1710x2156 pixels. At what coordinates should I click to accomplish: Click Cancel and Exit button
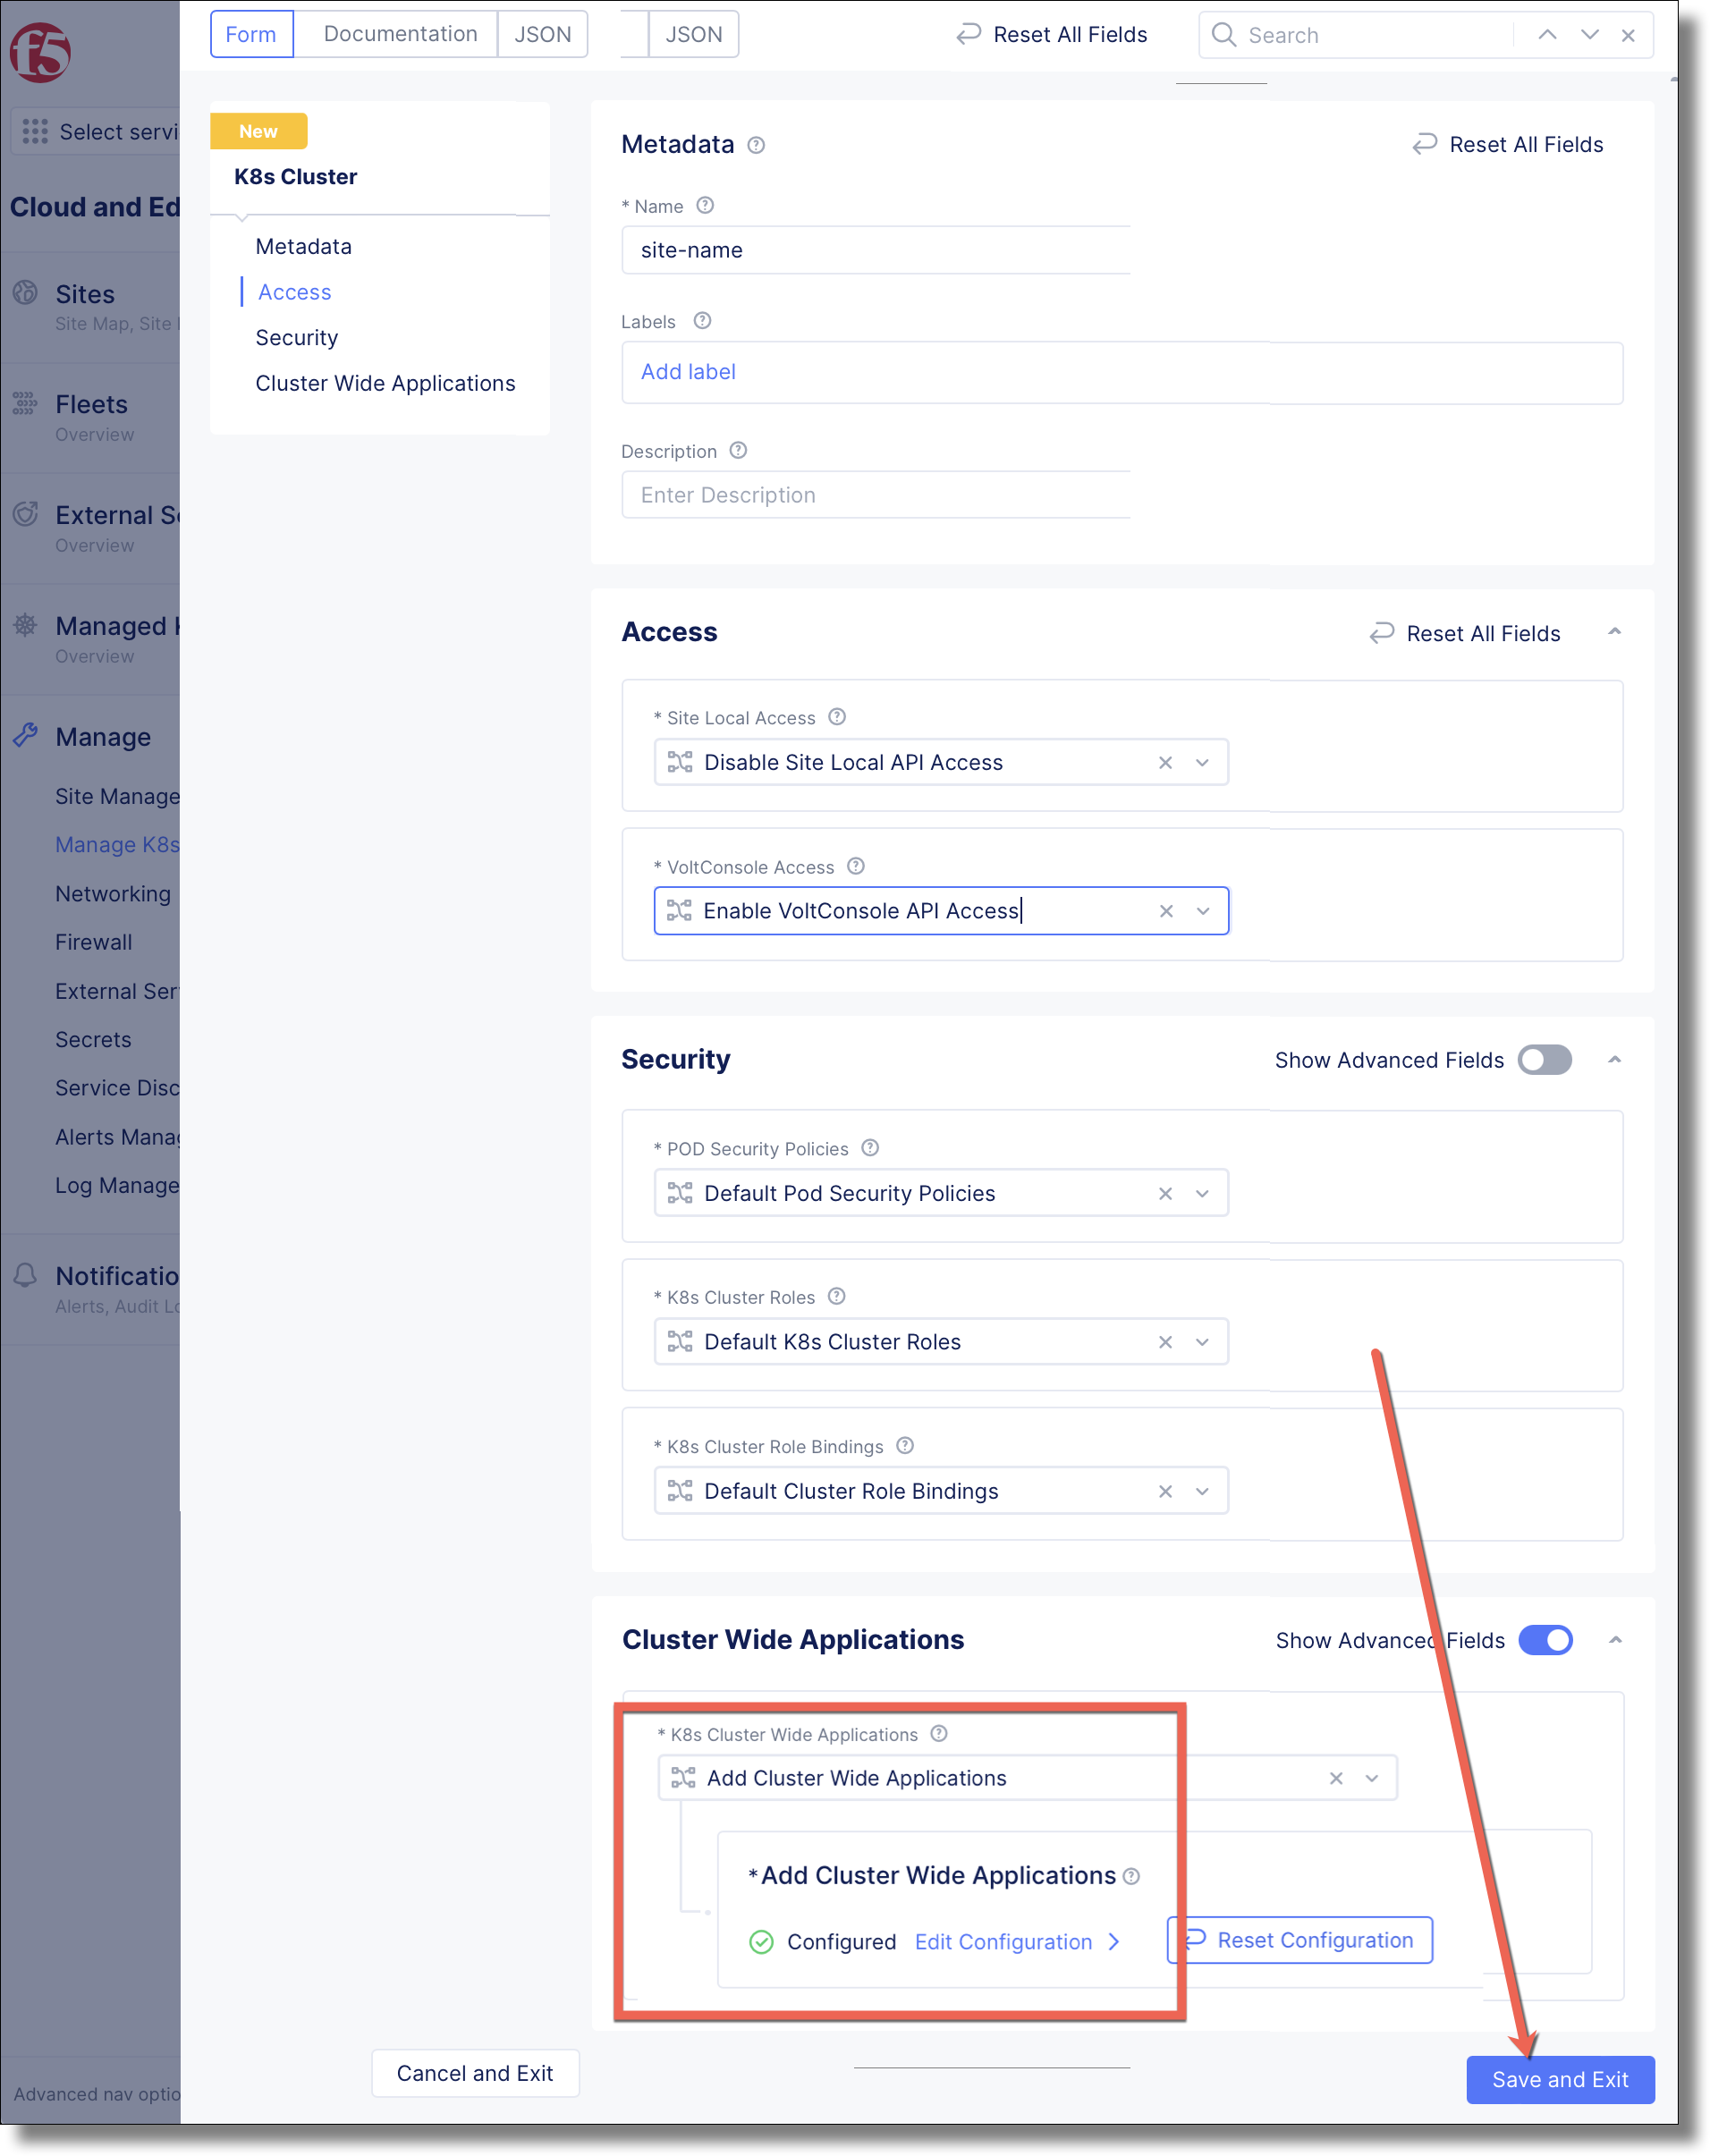point(475,2074)
